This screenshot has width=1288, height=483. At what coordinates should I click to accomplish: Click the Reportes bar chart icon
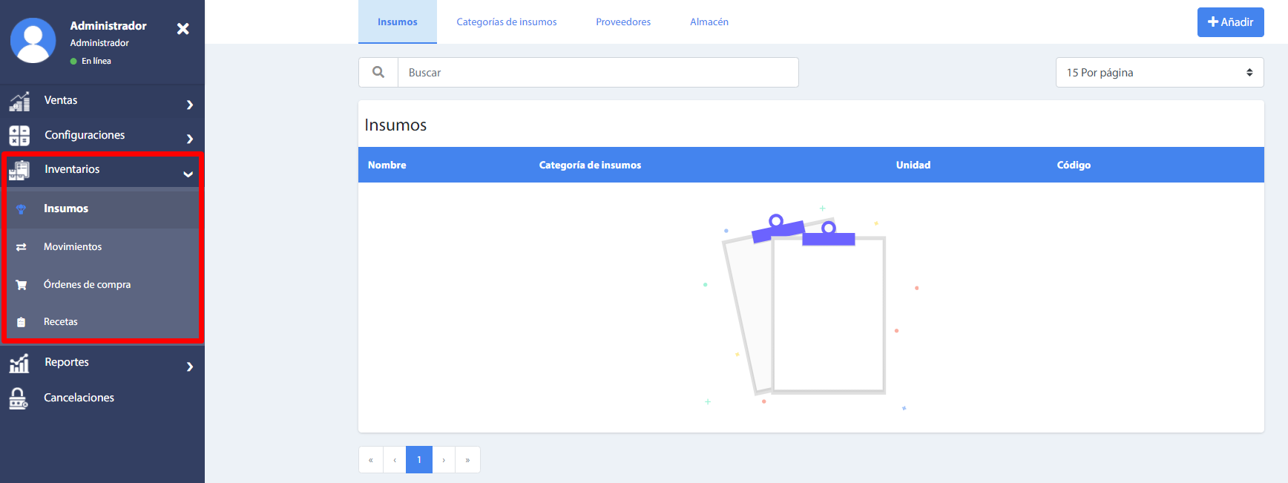[x=19, y=363]
